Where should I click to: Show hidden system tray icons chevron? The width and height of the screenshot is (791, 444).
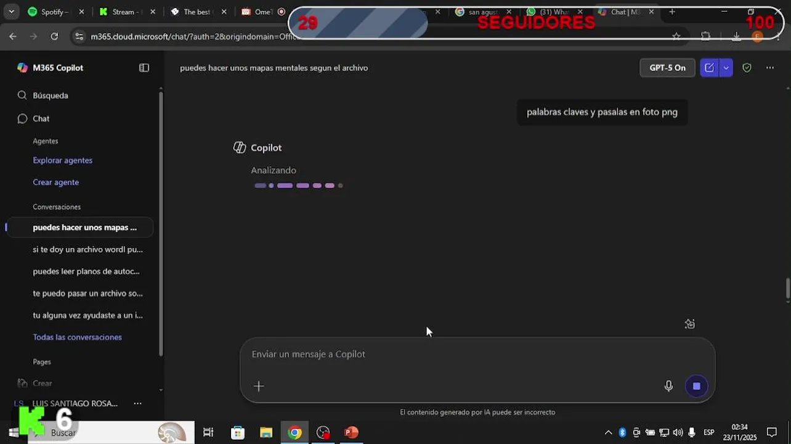(x=608, y=432)
